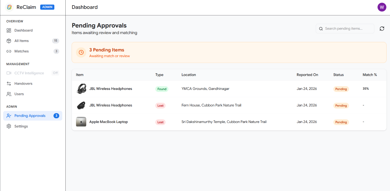Click Awaiting match or review text
This screenshot has height=191, width=390.
[109, 56]
